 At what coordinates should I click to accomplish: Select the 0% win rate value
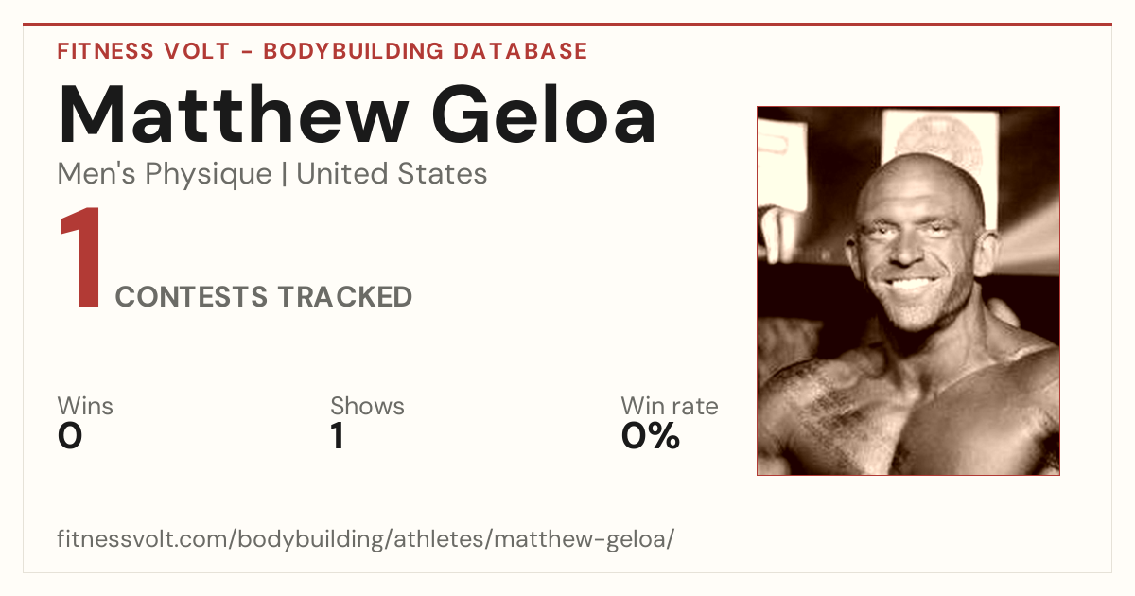(x=651, y=436)
